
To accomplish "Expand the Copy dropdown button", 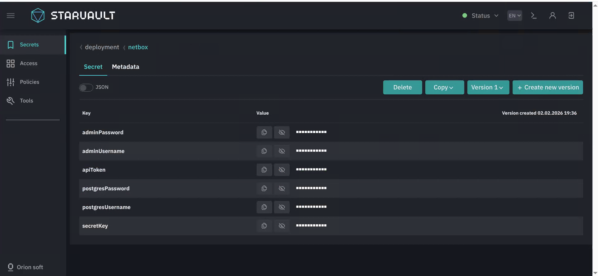I will click(444, 88).
